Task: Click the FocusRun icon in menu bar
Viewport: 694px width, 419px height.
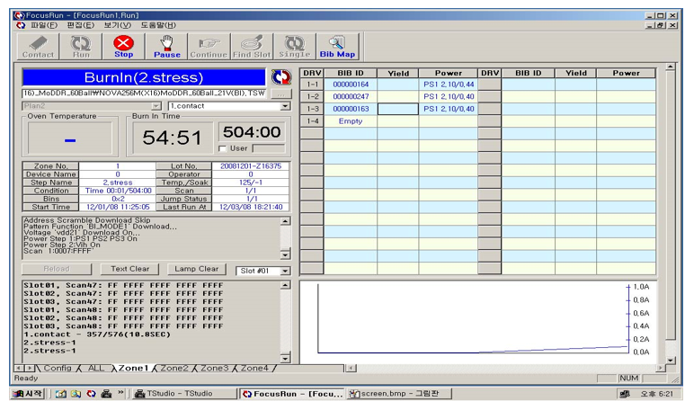Action: pos(21,25)
